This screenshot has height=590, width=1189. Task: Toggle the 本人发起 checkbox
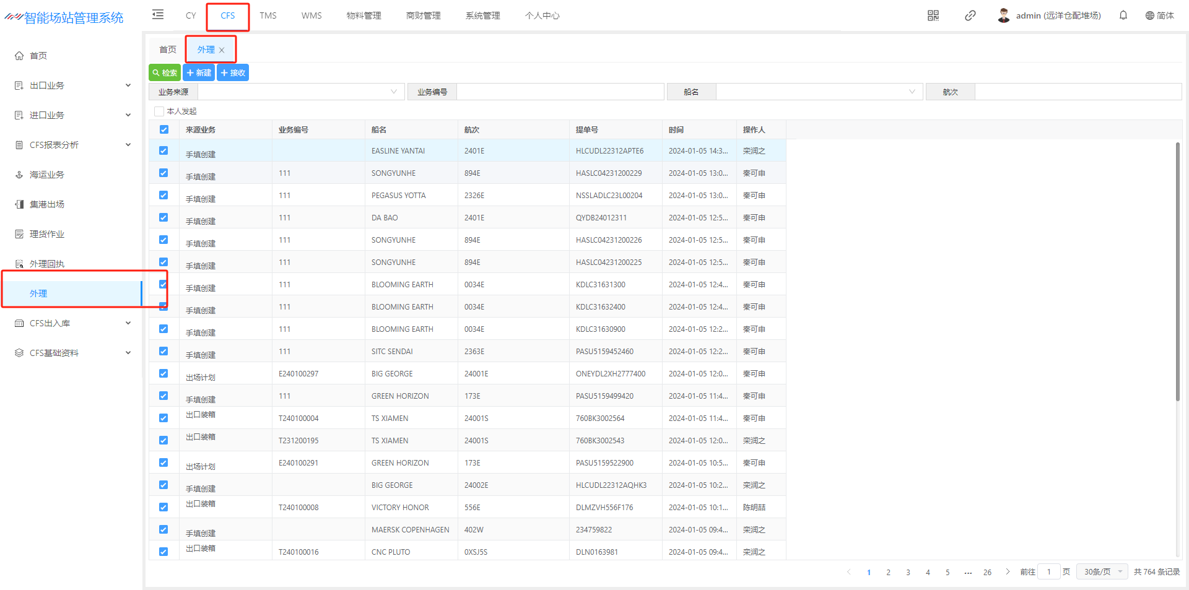[159, 111]
